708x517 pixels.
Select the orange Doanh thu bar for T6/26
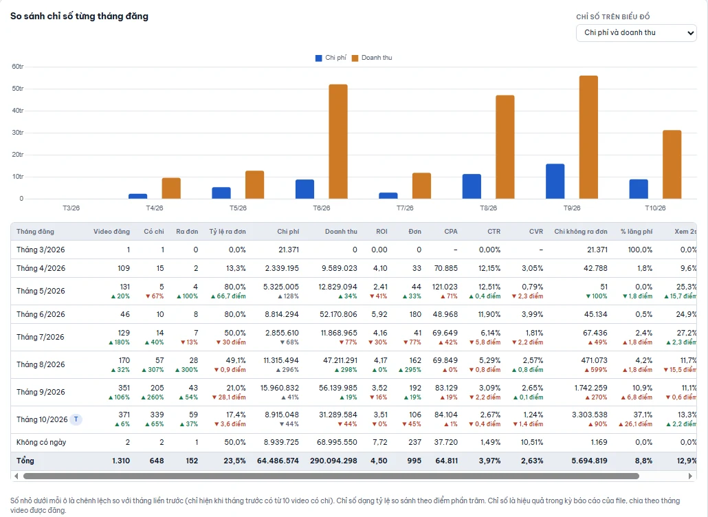pos(338,142)
